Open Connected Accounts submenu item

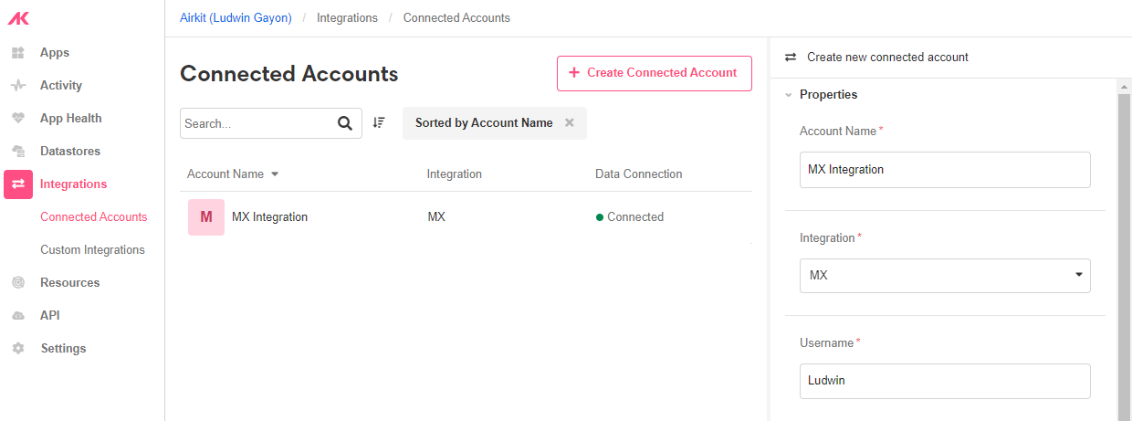coord(94,217)
